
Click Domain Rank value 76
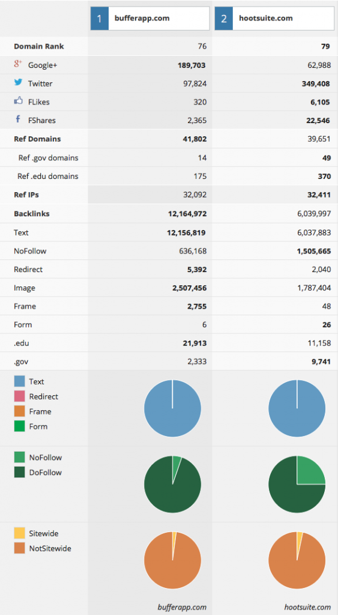coord(202,46)
